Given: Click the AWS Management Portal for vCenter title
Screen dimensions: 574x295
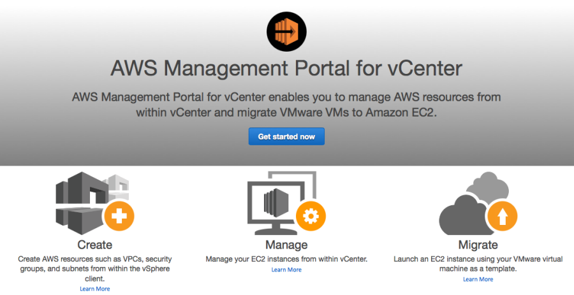Looking at the screenshot, I should click(x=286, y=68).
